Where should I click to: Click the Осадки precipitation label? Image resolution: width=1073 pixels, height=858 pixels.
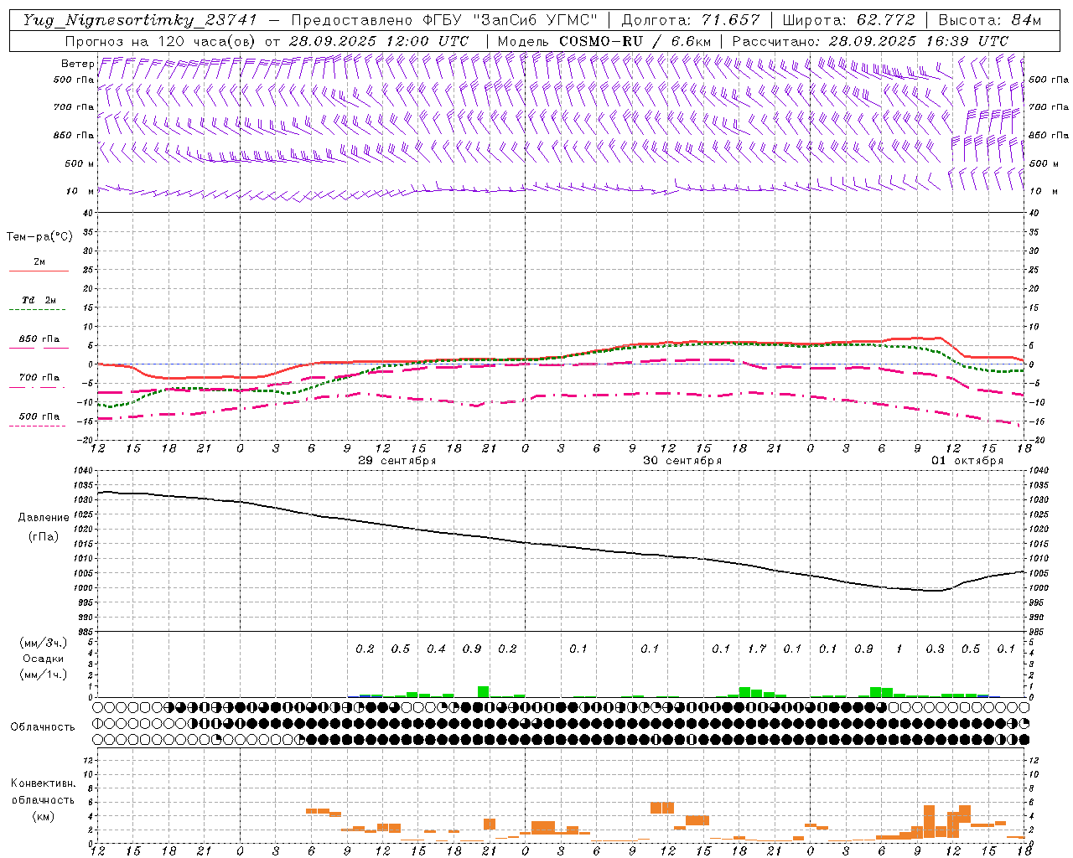(43, 659)
